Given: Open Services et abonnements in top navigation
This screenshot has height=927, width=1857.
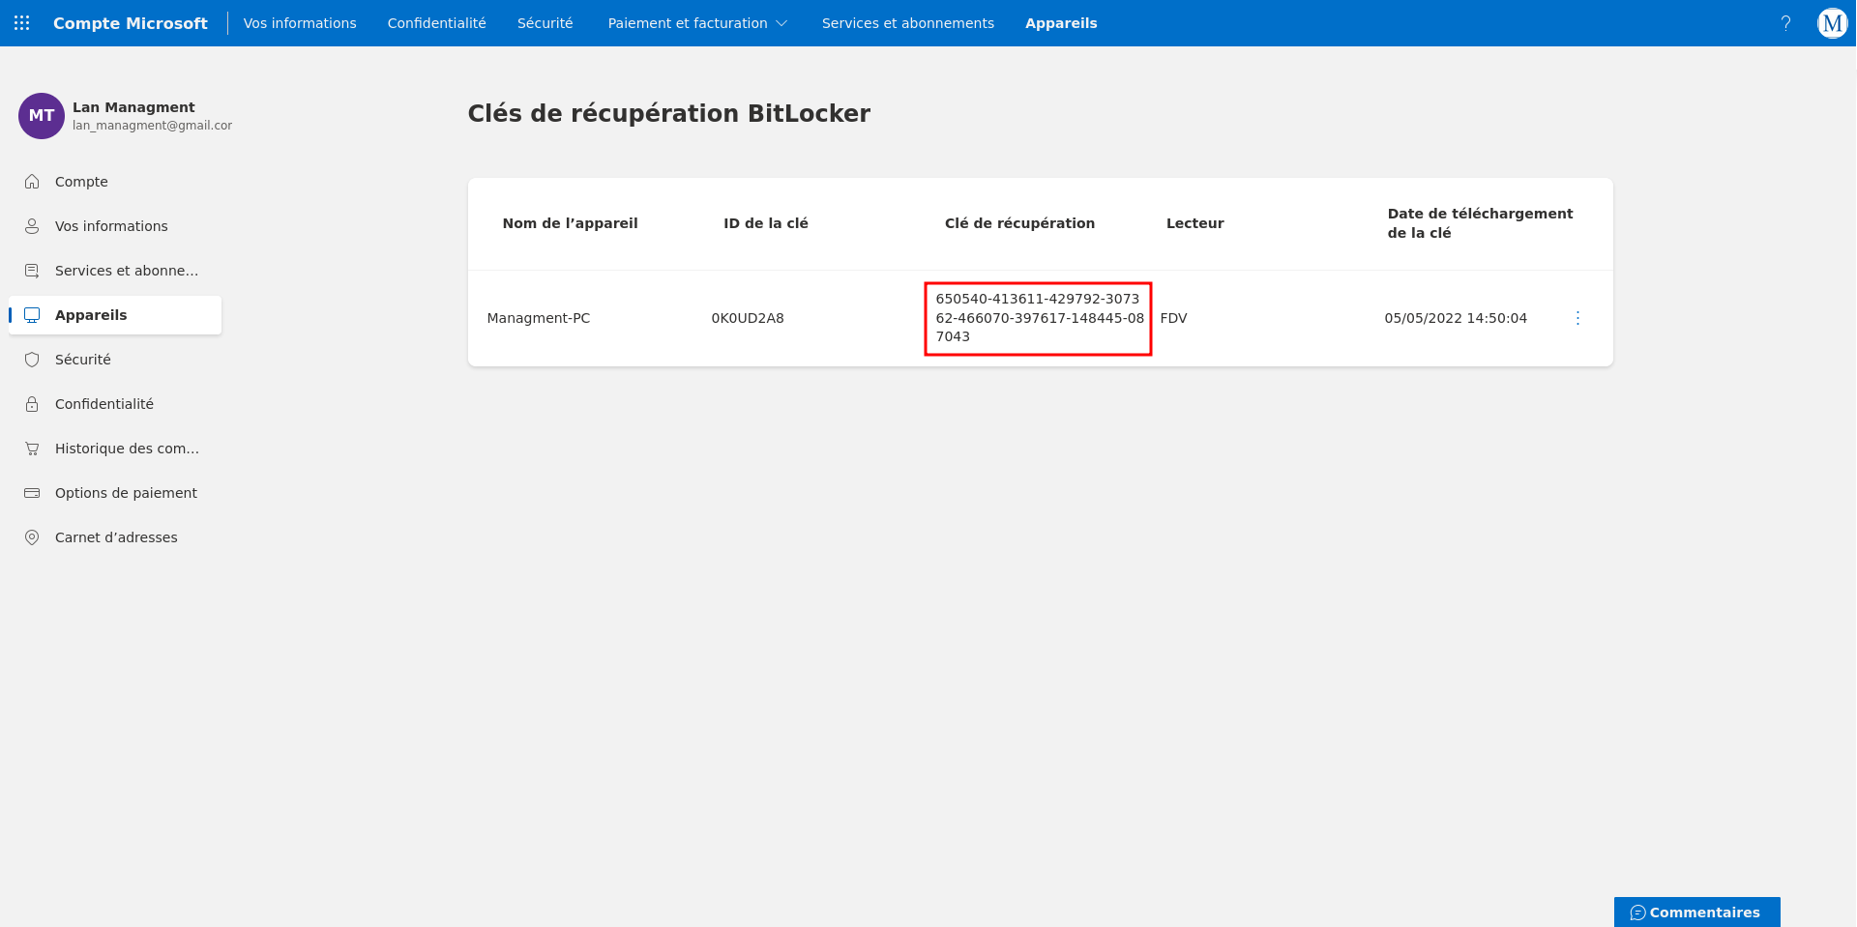Looking at the screenshot, I should click(x=908, y=23).
